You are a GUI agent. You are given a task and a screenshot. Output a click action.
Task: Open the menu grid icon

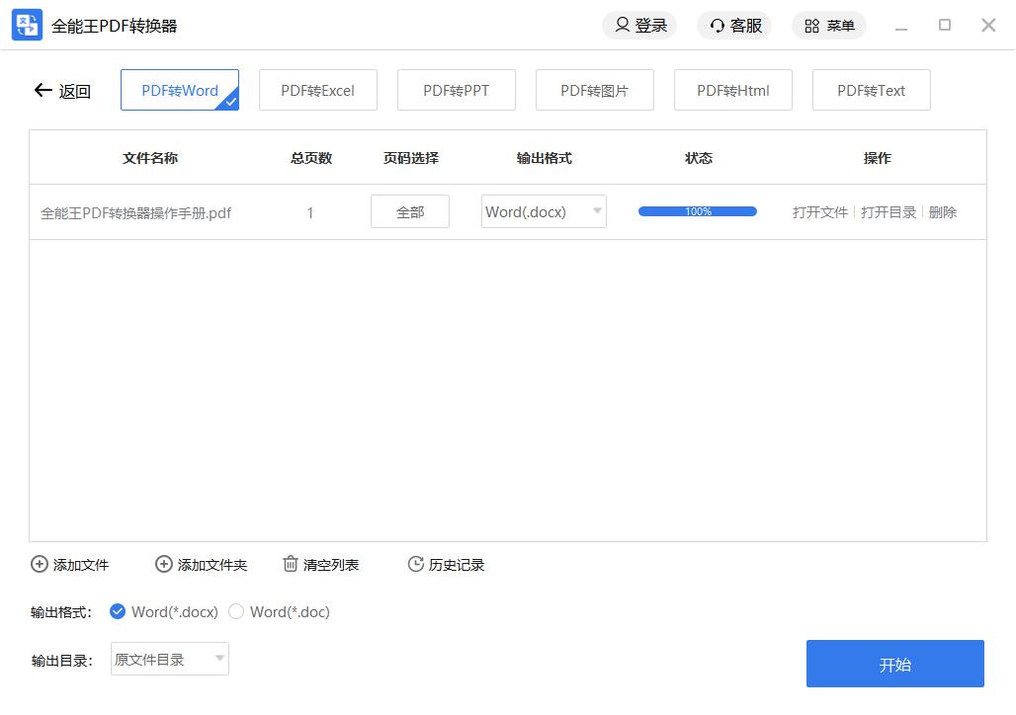(812, 26)
